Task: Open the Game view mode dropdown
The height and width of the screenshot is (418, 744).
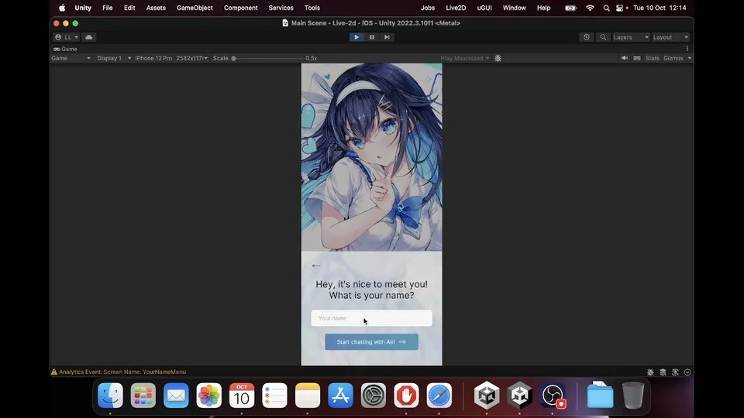Action: tap(71, 58)
